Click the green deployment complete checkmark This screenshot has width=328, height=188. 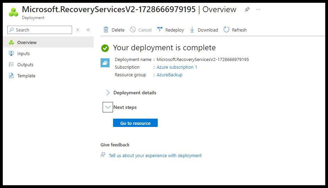tap(105, 48)
